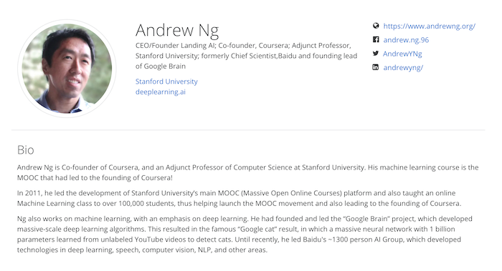Screen dimensions: 502x271
Task: Click the horizontal divider above Bio
Action: 248,130
